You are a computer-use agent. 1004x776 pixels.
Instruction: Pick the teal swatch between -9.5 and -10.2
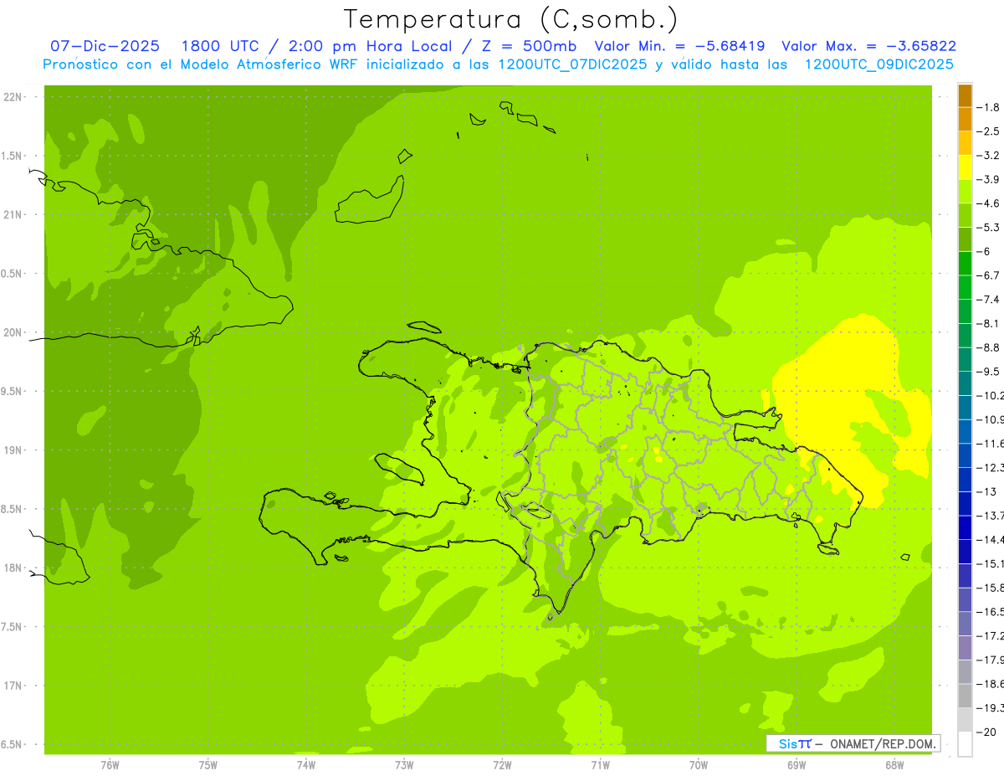pos(965,383)
